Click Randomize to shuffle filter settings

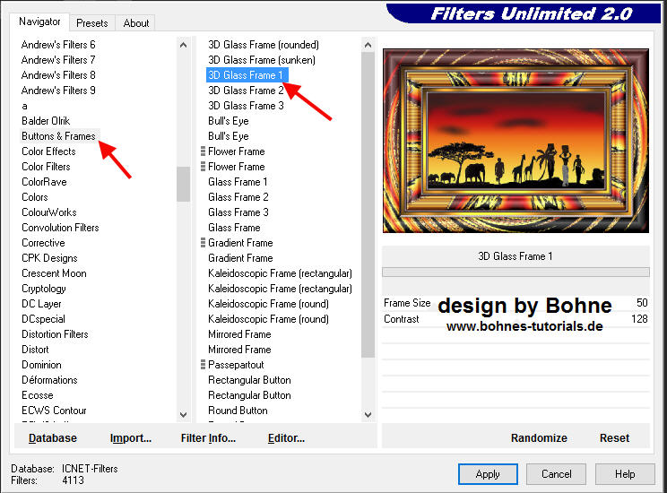tap(539, 438)
